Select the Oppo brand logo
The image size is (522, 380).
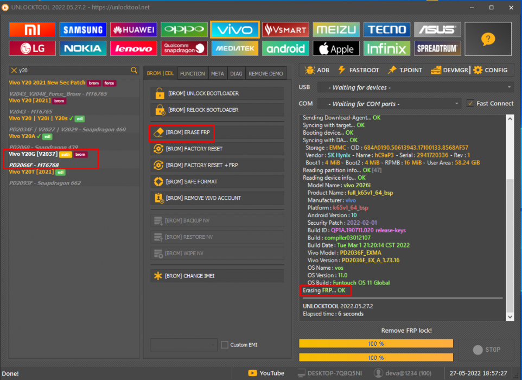click(x=184, y=30)
